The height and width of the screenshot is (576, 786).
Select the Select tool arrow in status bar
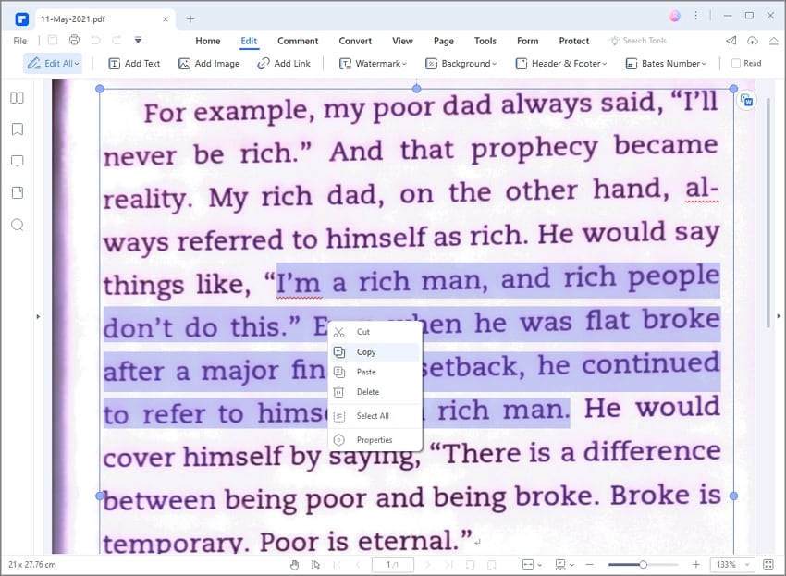tap(315, 565)
